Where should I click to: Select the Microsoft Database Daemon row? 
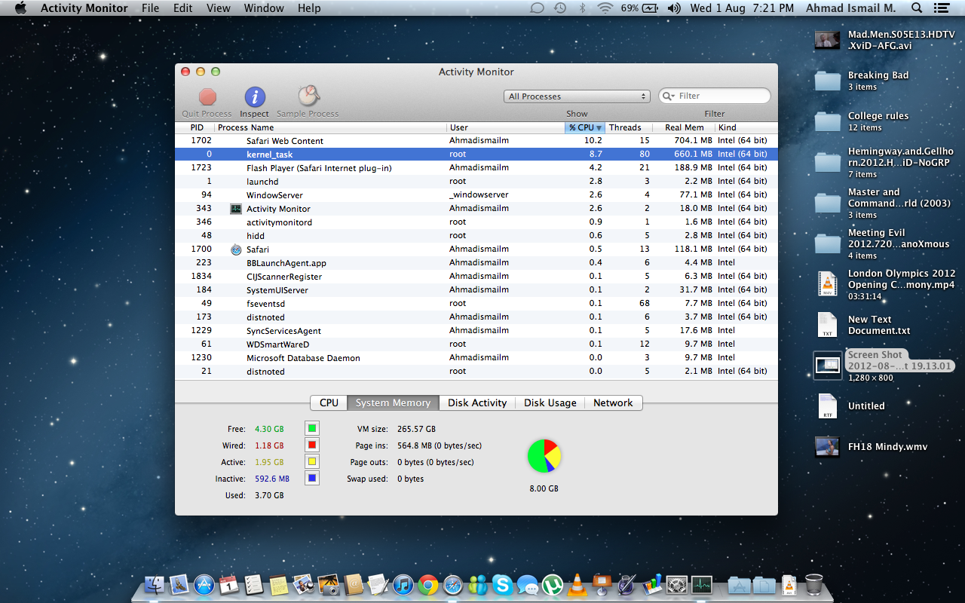(x=476, y=358)
